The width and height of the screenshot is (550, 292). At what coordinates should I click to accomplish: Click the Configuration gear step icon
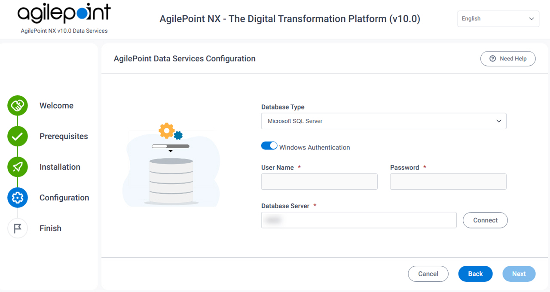pyautogui.click(x=18, y=198)
